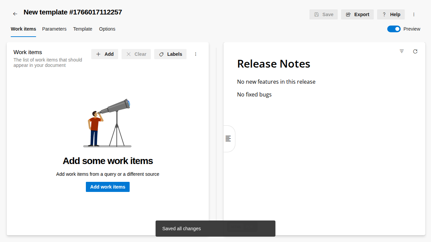Click the plus Add button
Image resolution: width=431 pixels, height=242 pixels.
tap(105, 54)
